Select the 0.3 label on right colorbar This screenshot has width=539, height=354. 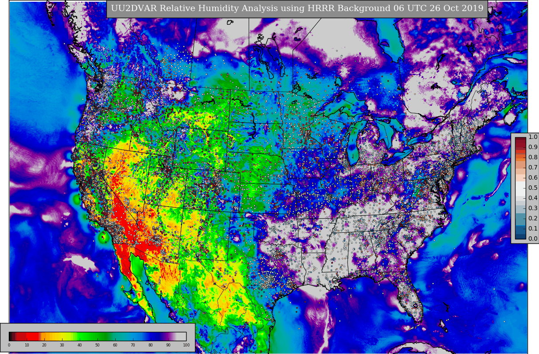(533, 208)
